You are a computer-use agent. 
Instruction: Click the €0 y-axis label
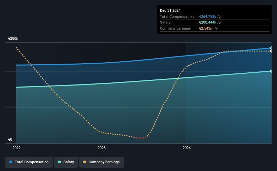pyautogui.click(x=10, y=139)
